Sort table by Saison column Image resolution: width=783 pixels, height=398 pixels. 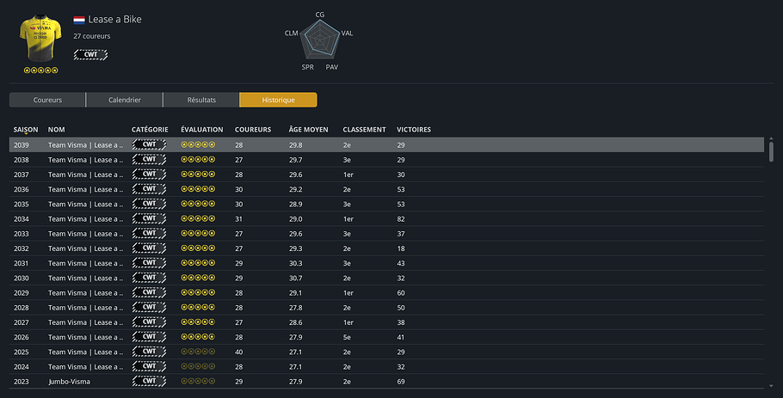[x=26, y=130]
